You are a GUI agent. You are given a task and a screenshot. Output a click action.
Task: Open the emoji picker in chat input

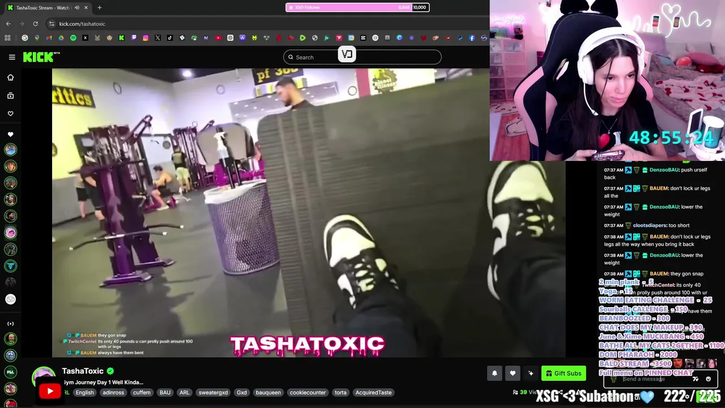click(x=708, y=379)
